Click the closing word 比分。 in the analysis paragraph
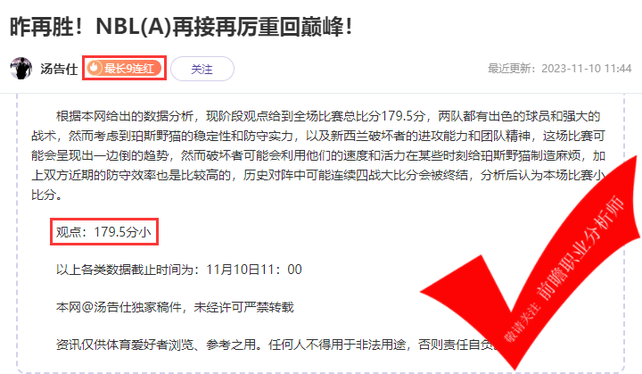 (x=47, y=195)
